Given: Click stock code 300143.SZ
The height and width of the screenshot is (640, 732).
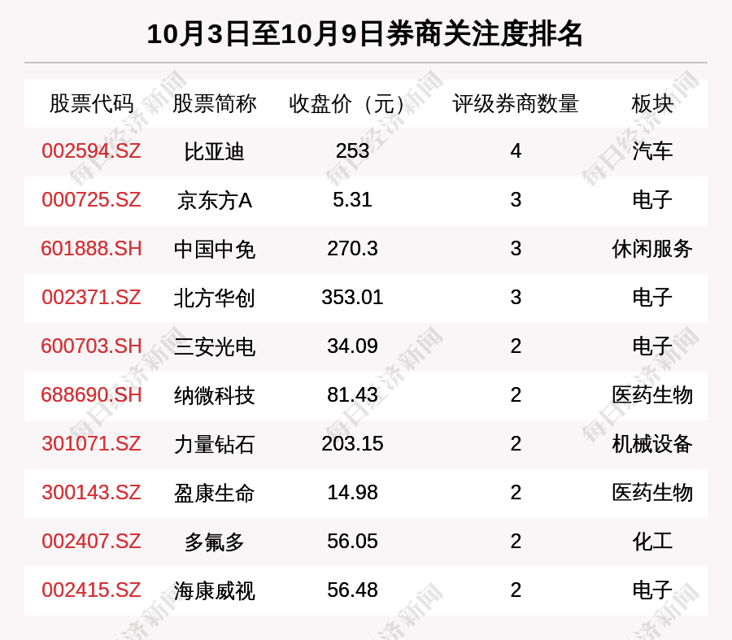Looking at the screenshot, I should tap(91, 493).
